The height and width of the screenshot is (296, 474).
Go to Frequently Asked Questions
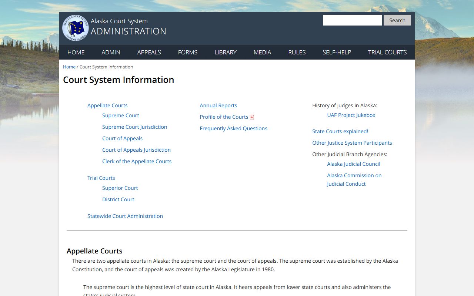click(x=234, y=128)
